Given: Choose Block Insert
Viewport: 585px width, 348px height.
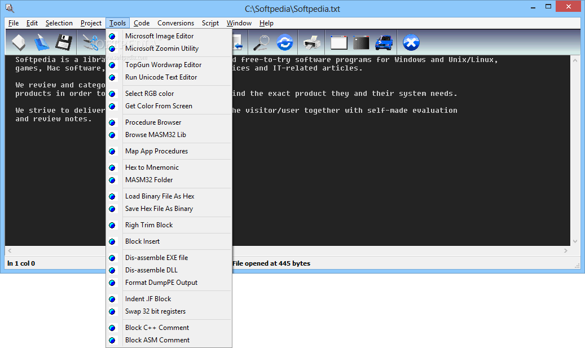Looking at the screenshot, I should click(x=169, y=241).
